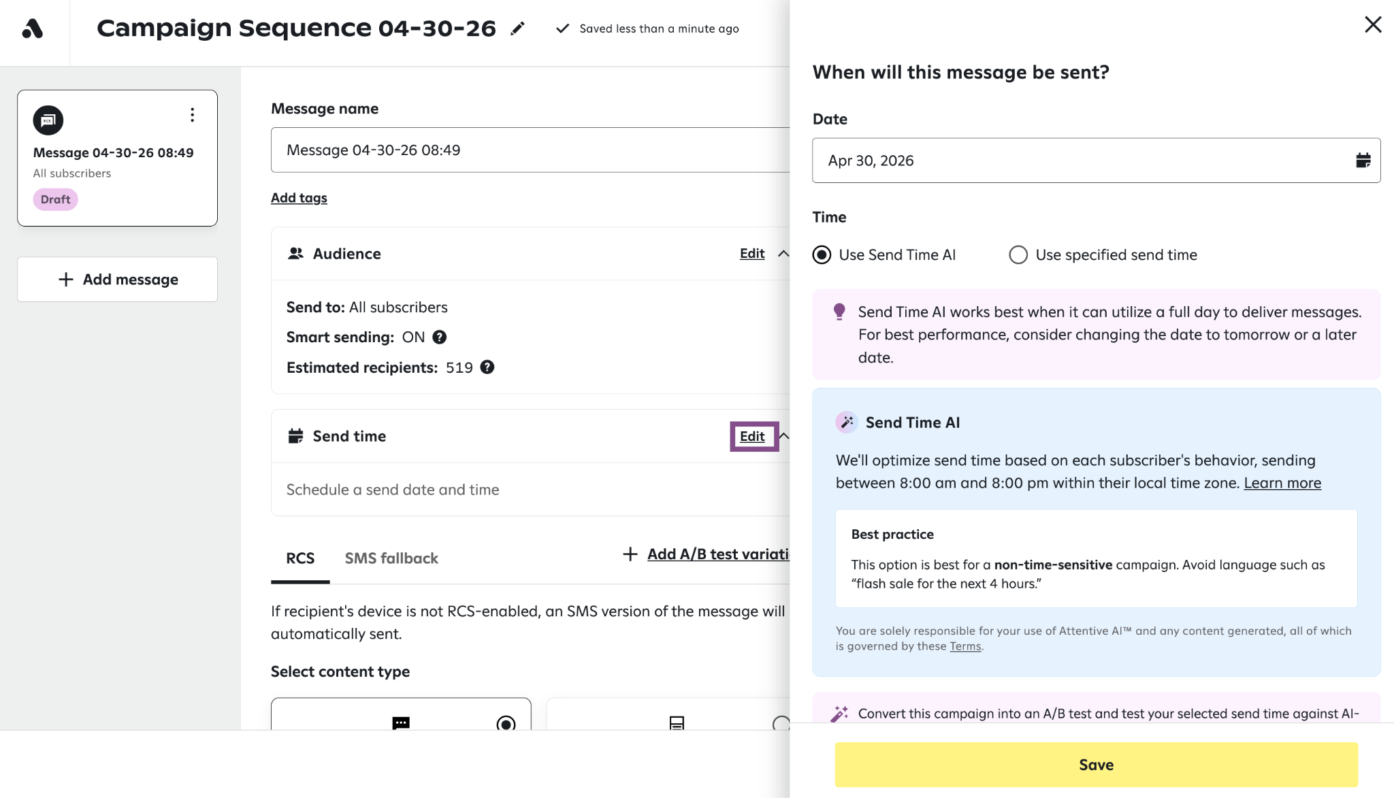Click the yellow Save button
Screen dimensions: 1394x798
click(x=1096, y=765)
